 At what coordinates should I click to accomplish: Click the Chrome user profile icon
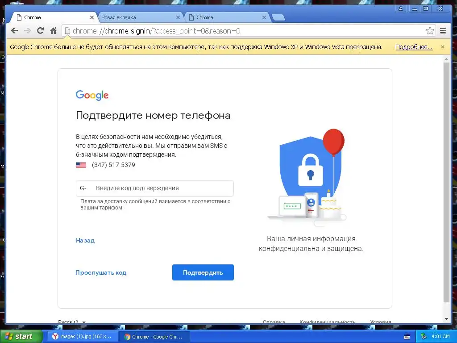pos(401,8)
